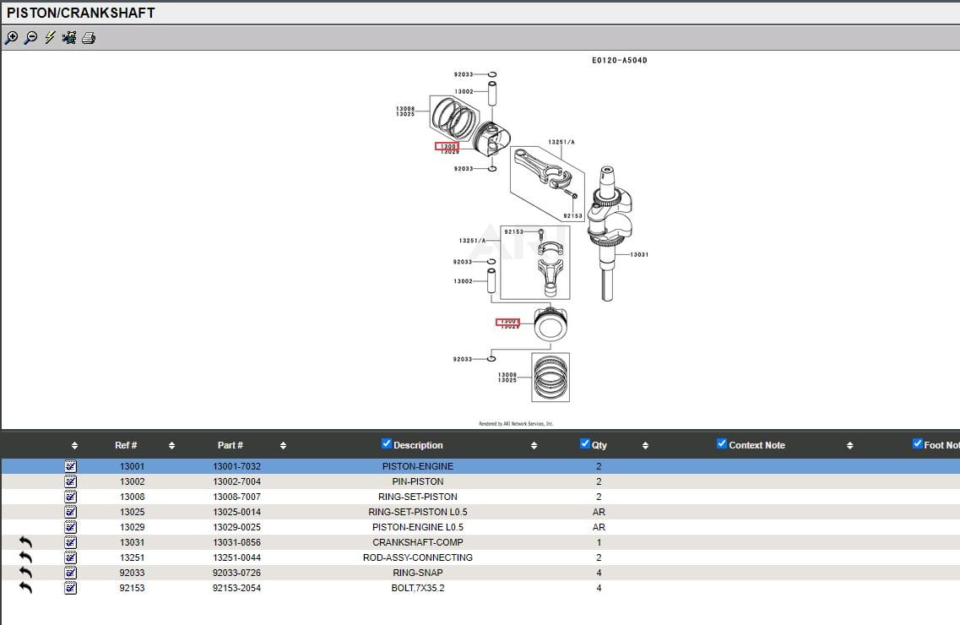Click the back arrow icon beside 13031
This screenshot has width=960, height=625.
[25, 542]
